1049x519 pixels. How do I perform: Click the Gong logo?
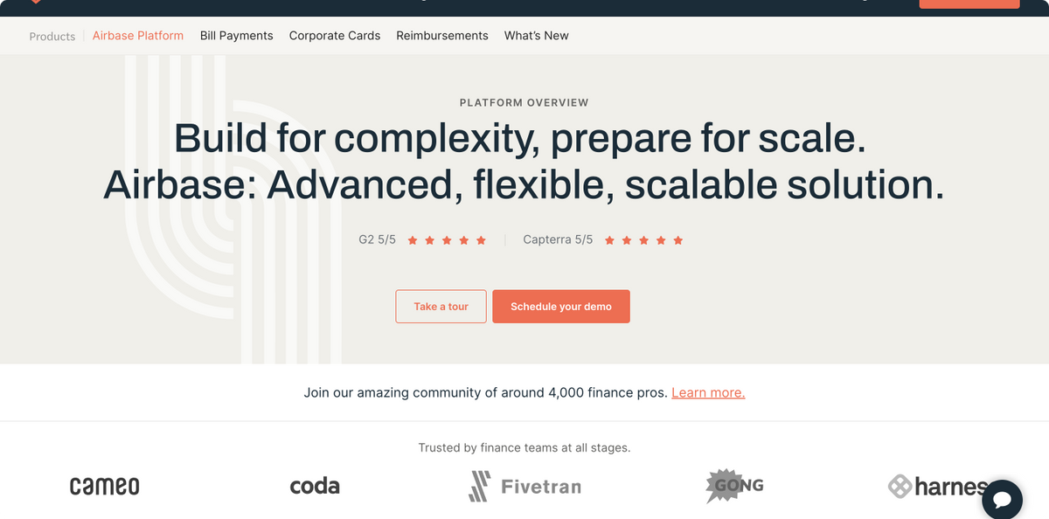tap(734, 486)
